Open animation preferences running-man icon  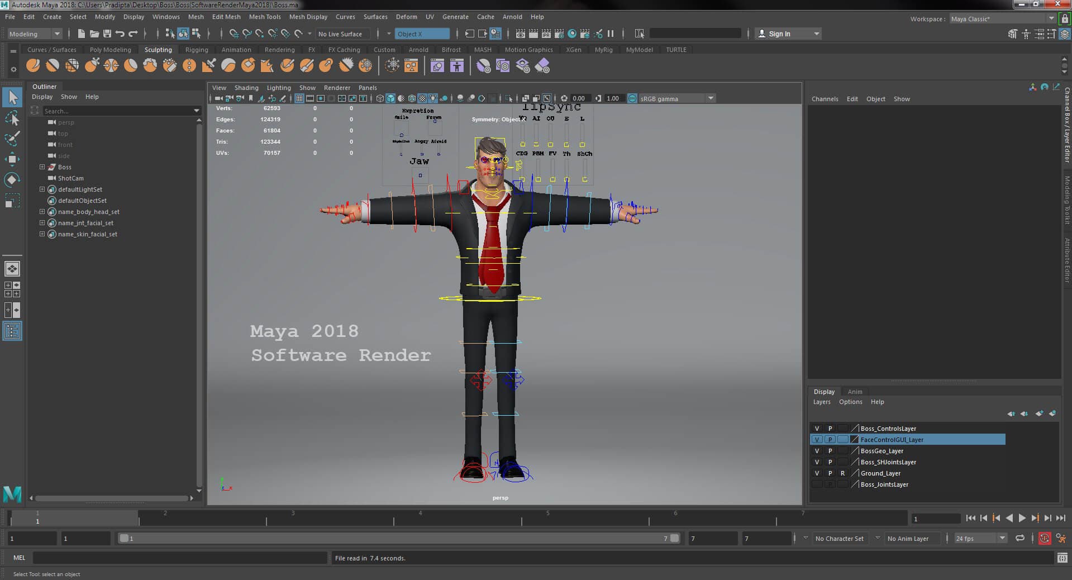1061,538
